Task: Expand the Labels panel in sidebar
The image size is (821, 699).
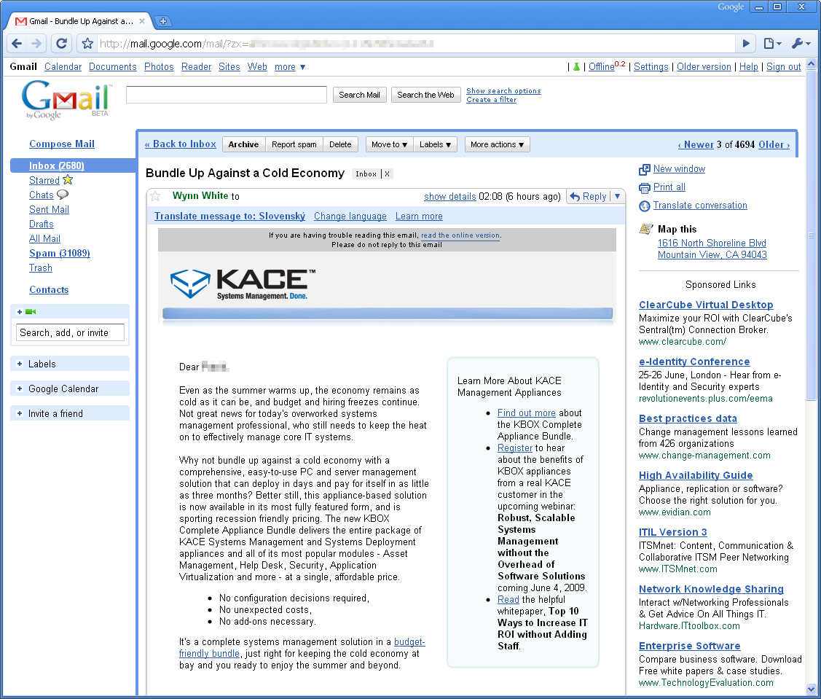Action: coord(20,364)
